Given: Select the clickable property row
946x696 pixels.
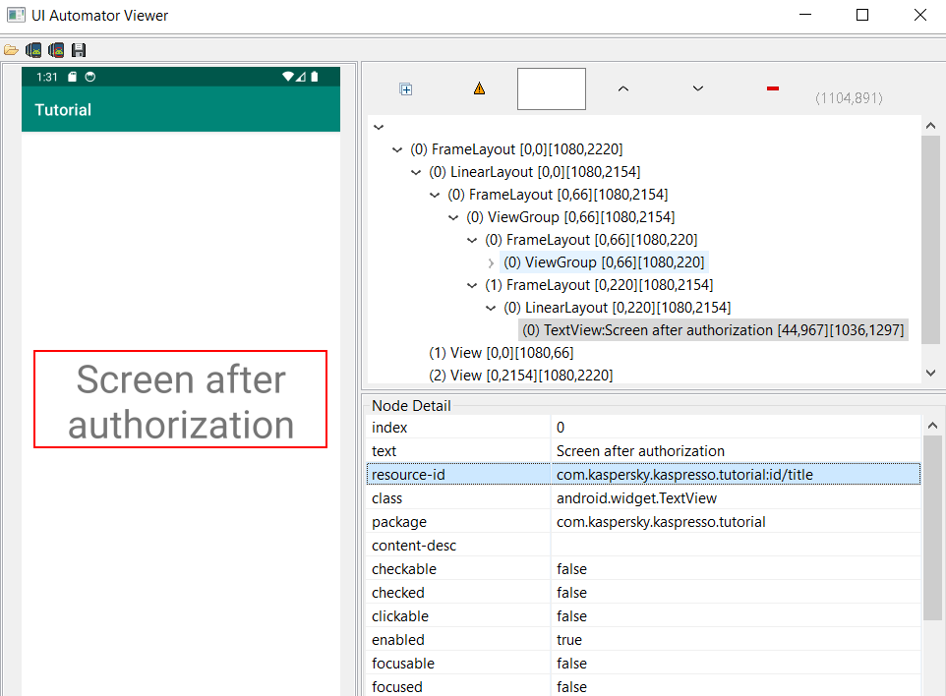Looking at the screenshot, I should [x=643, y=616].
